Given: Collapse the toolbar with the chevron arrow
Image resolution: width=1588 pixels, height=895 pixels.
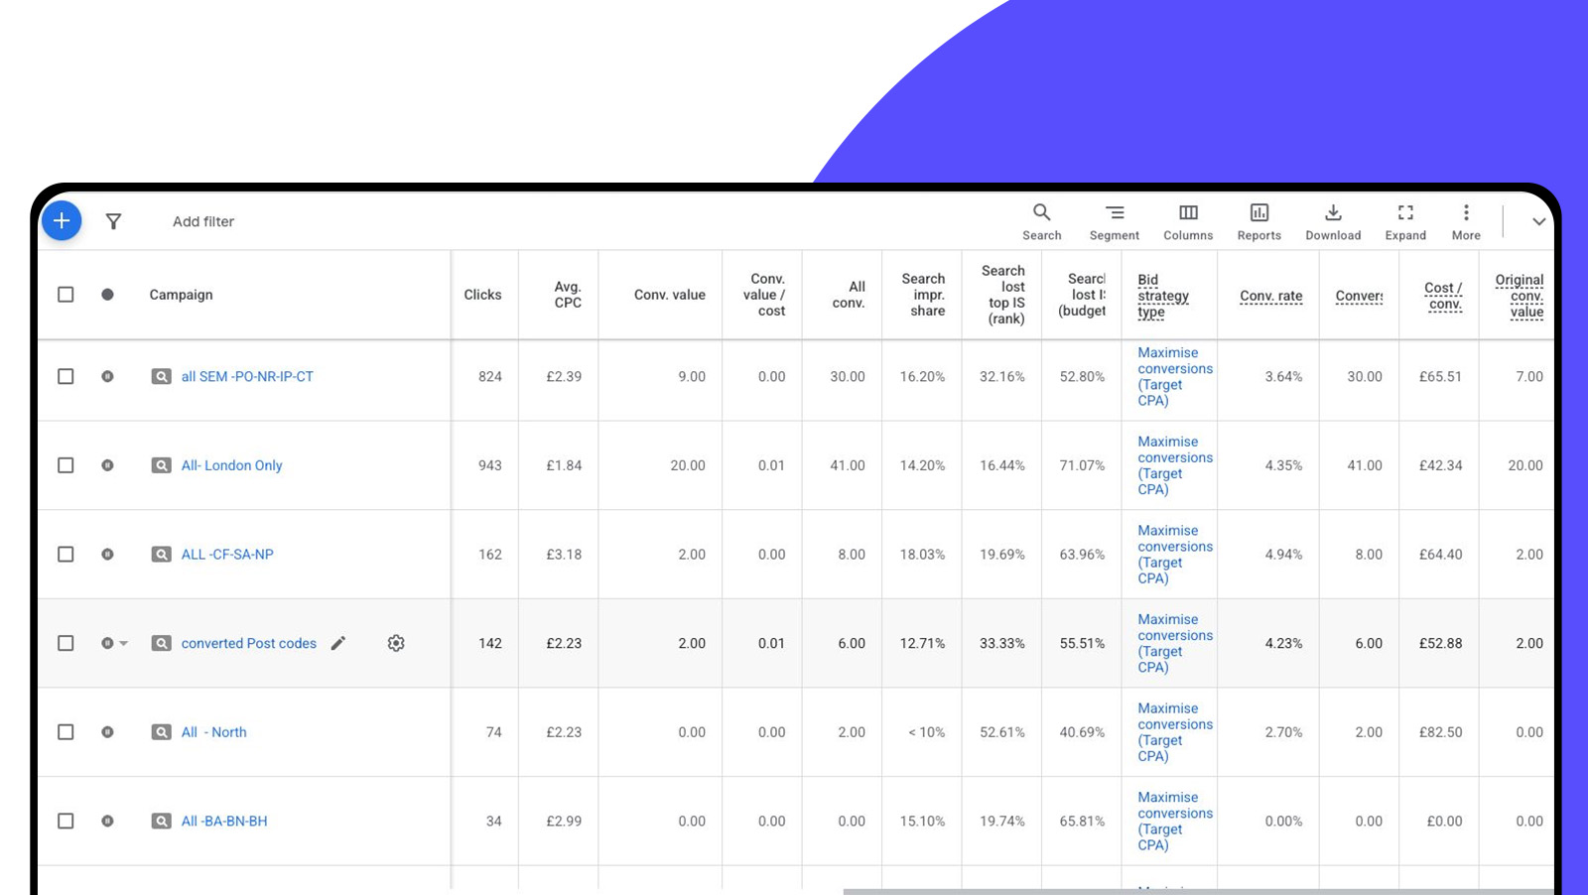Looking at the screenshot, I should point(1538,221).
